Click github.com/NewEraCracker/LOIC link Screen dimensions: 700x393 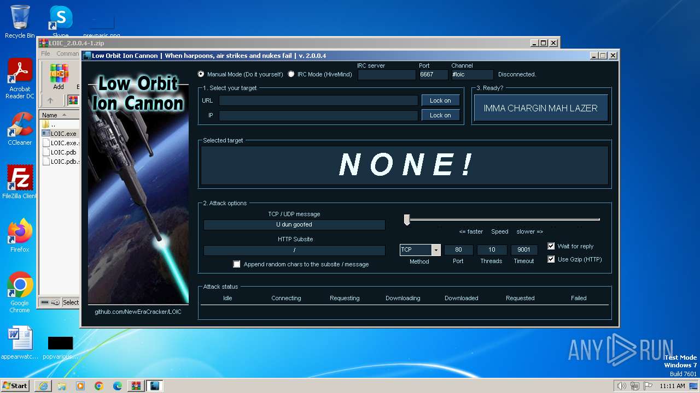click(138, 312)
